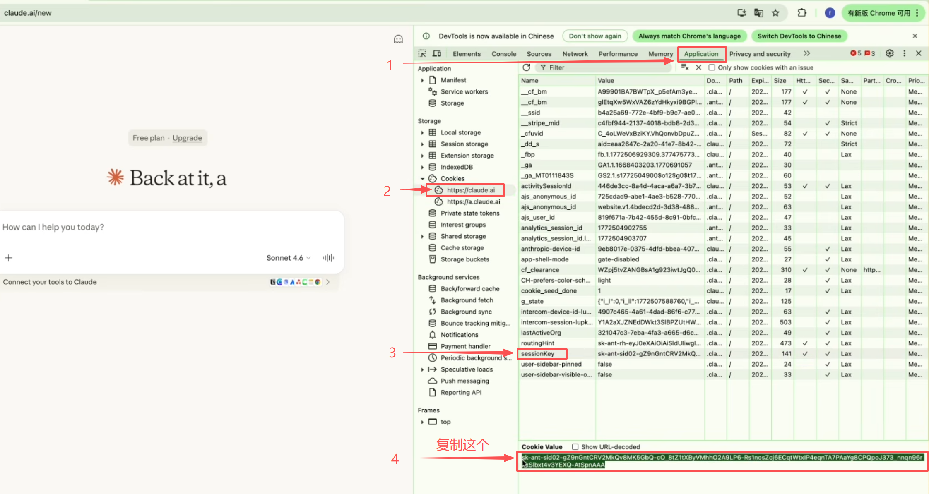The height and width of the screenshot is (494, 929).
Task: Sort cookies by Name column header
Action: tap(556, 81)
